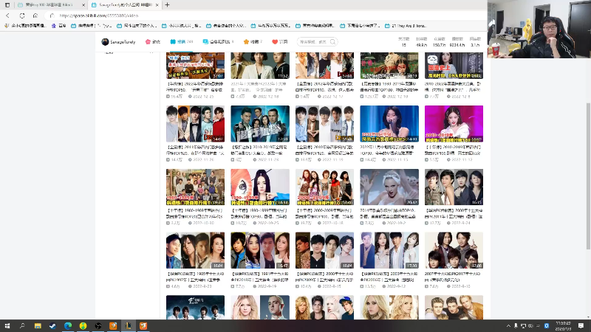Open the tab actions menu icon
Viewport: 591px width, 332px height.
point(7,5)
